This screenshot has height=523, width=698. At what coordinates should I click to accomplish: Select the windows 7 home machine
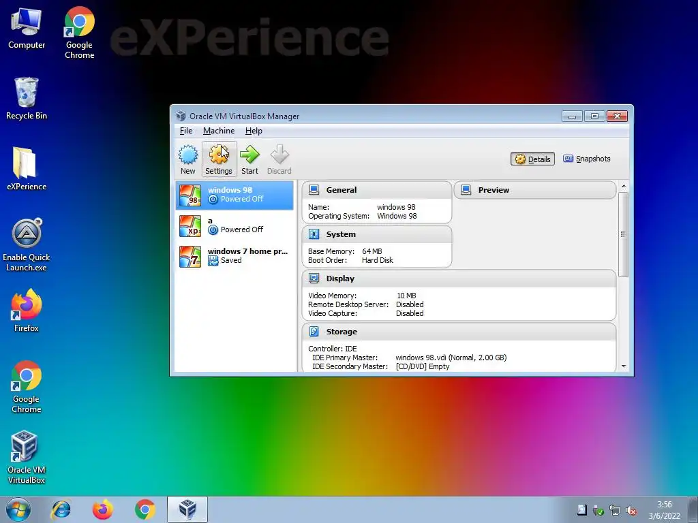(x=234, y=256)
